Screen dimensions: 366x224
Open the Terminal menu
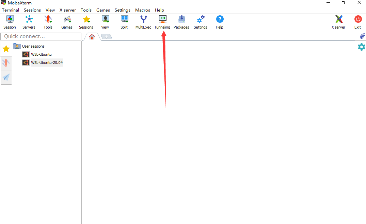[x=11, y=10]
